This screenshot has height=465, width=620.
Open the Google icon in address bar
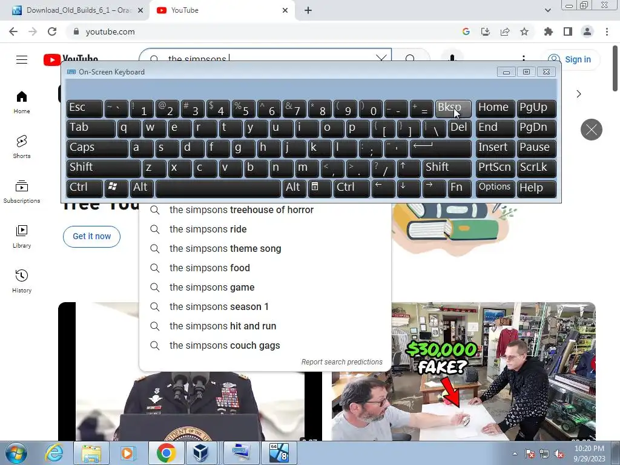point(466,31)
